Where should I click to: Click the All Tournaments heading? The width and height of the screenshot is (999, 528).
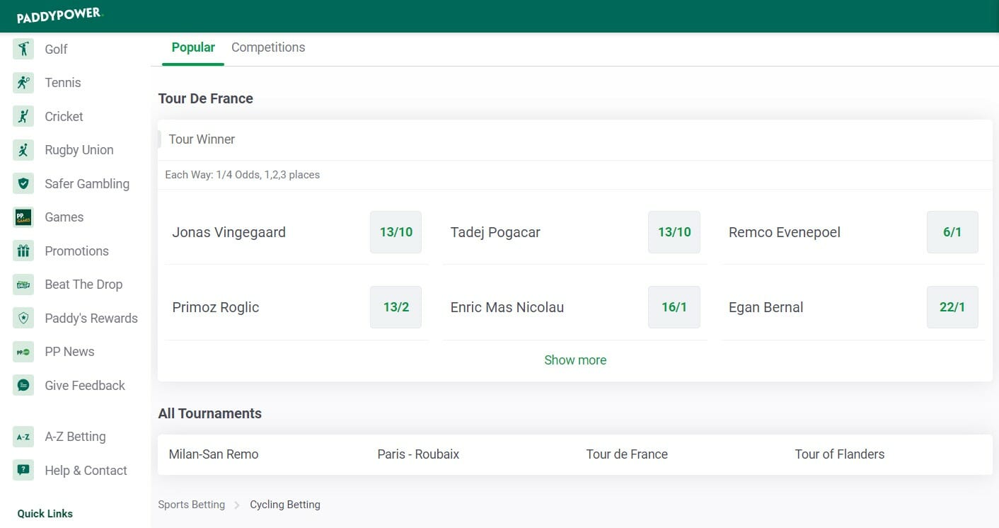(x=209, y=413)
